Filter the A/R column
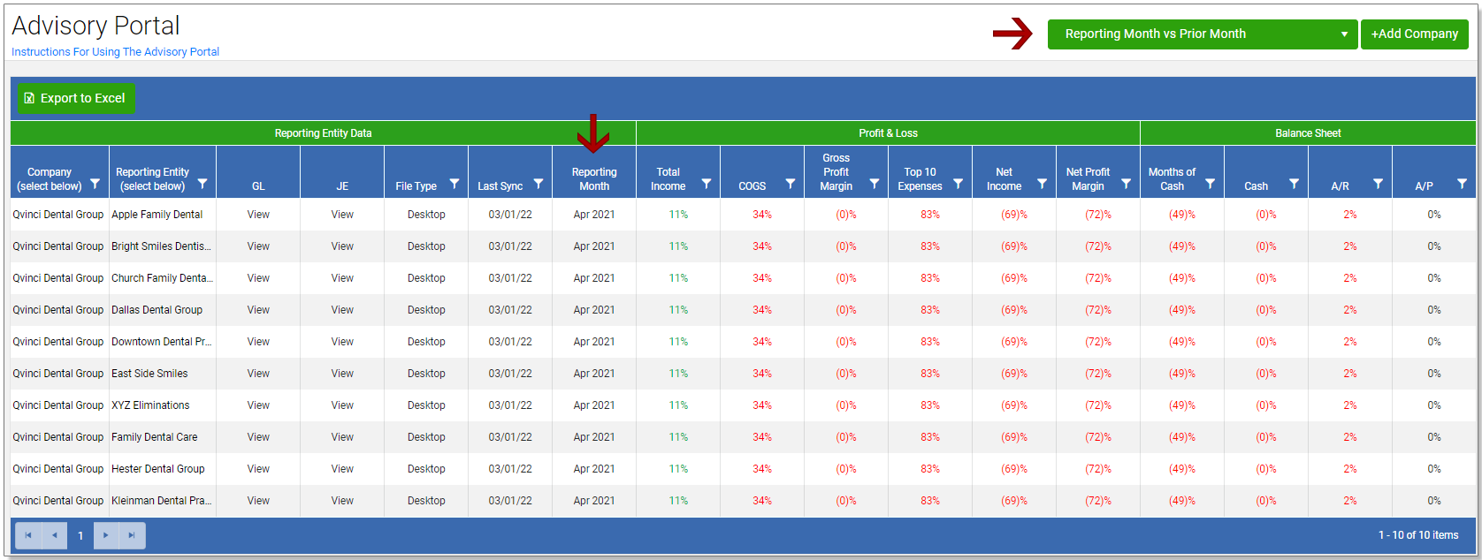The image size is (1482, 560). pyautogui.click(x=1378, y=184)
